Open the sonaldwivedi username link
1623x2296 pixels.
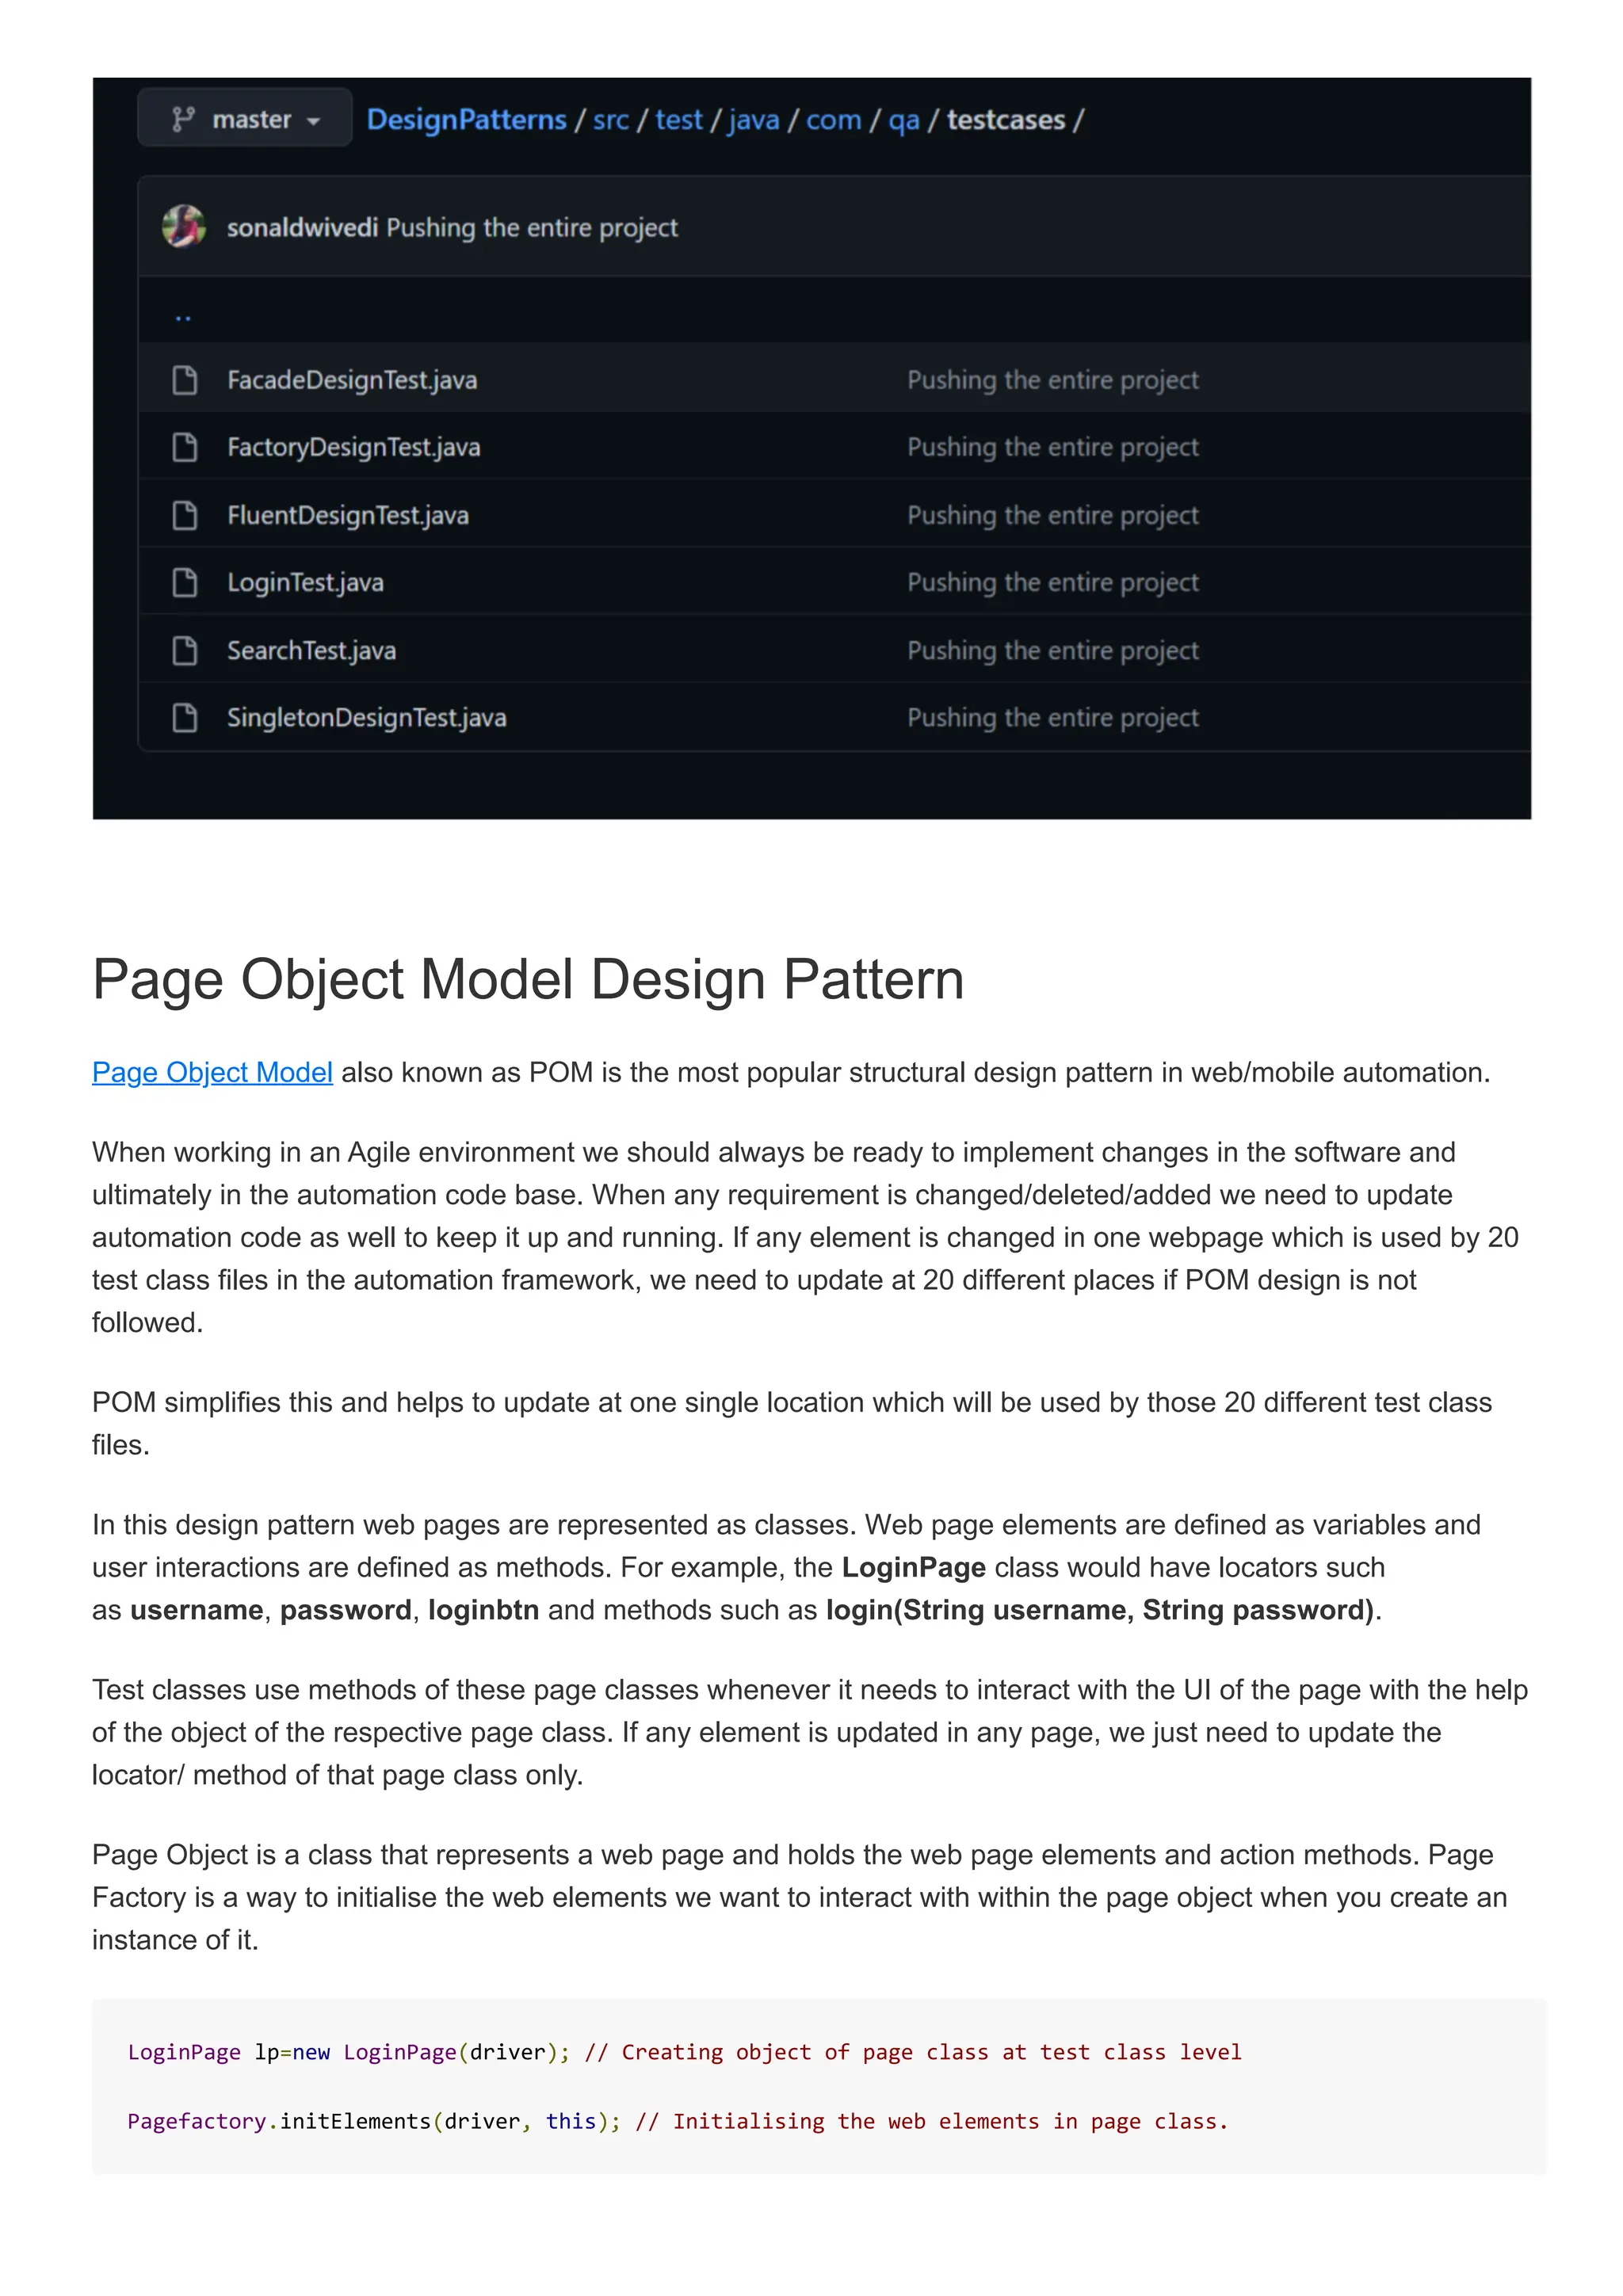302,227
